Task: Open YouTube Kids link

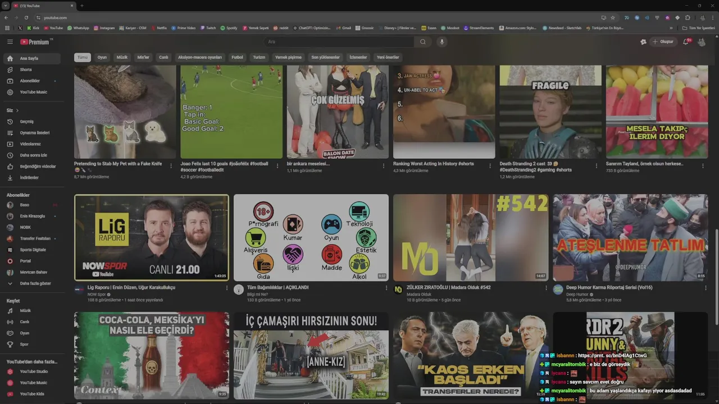Action: click(32, 394)
